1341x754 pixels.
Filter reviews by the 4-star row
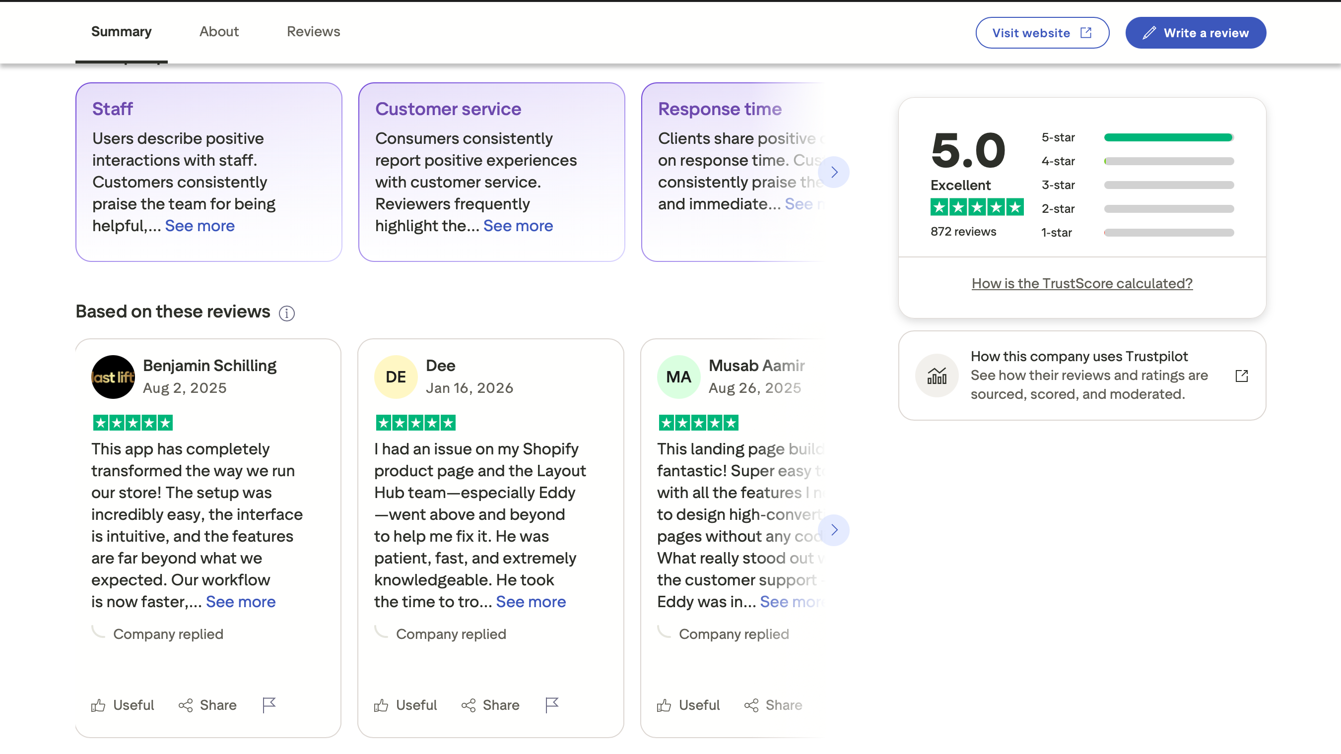(x=1137, y=161)
